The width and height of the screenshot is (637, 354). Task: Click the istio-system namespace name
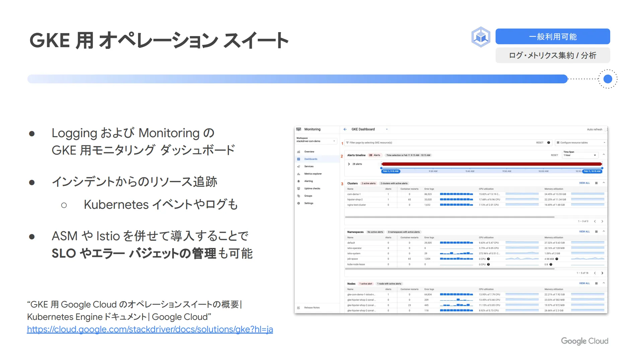coord(354,254)
